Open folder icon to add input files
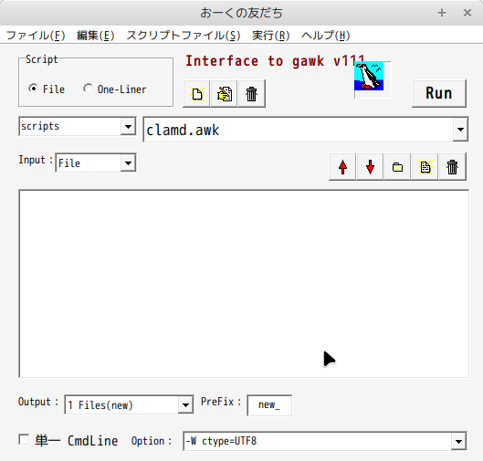This screenshot has height=461, width=483. click(397, 167)
